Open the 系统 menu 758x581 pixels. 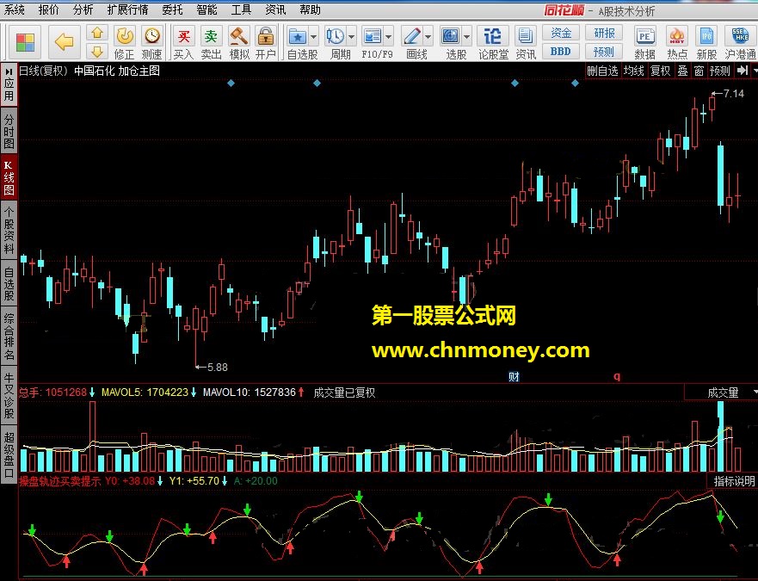[15, 9]
